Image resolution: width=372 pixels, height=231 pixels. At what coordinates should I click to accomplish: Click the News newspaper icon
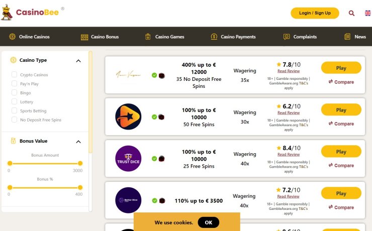[347, 37]
